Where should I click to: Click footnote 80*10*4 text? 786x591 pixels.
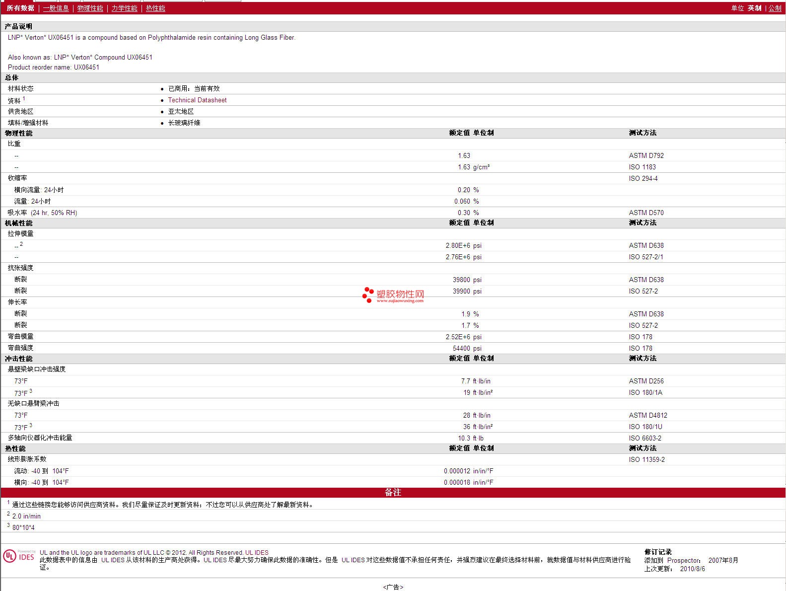click(23, 528)
